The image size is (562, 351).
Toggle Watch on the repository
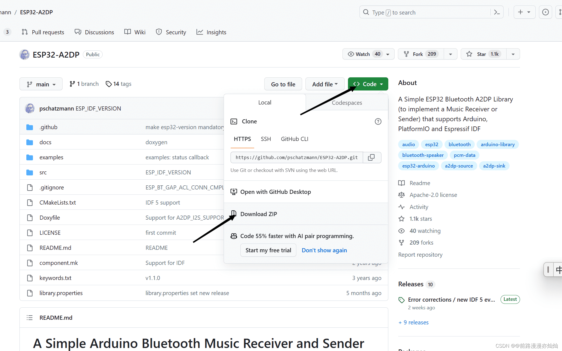pos(362,54)
